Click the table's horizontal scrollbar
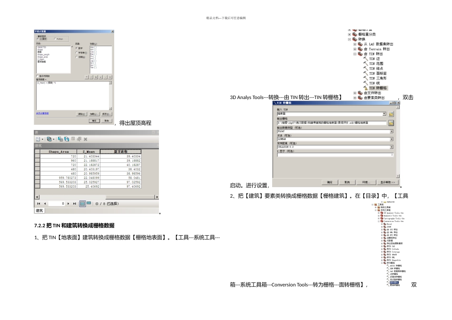This screenshot has height=320, width=452. (97, 197)
